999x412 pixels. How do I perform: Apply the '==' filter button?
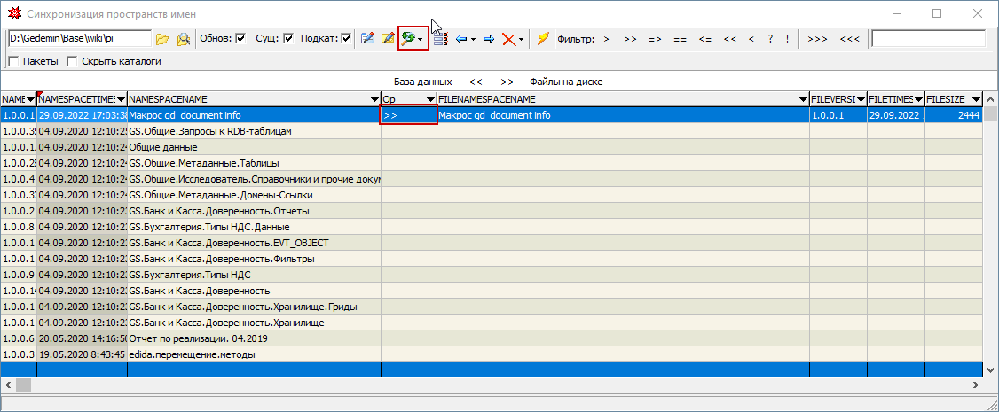click(x=680, y=39)
